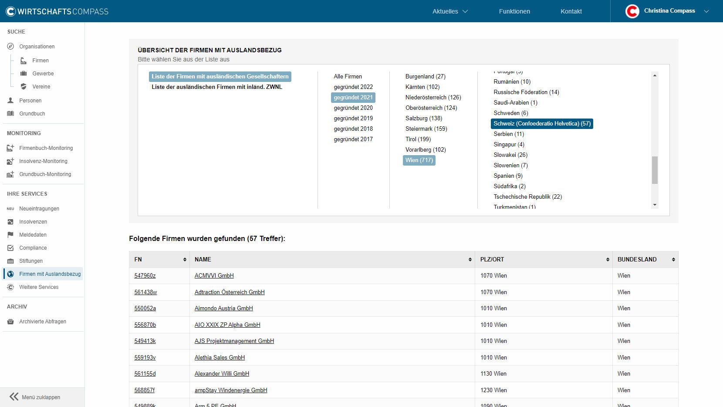723x407 pixels.
Task: Filter by Burgenland (27)
Action: (x=425, y=76)
